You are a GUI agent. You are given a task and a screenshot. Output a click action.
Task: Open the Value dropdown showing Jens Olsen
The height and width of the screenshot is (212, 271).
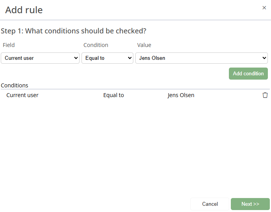pos(201,58)
